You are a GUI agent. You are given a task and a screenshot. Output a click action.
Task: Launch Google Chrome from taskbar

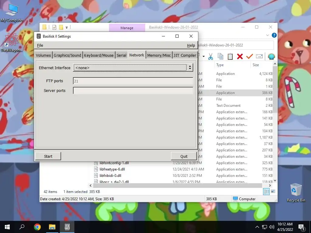(37, 227)
